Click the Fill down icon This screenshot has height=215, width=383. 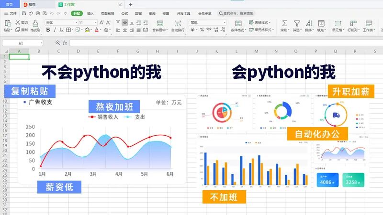coord(321,23)
